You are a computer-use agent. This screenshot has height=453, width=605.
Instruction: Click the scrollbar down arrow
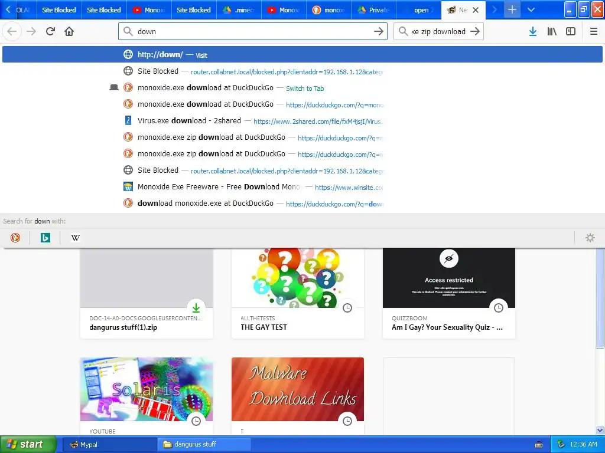coord(600,430)
